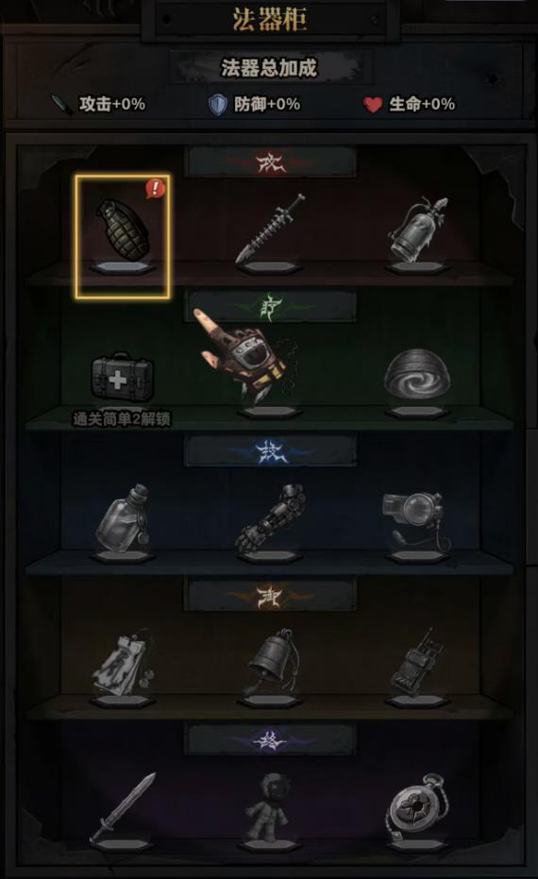Image resolution: width=538 pixels, height=879 pixels.
Task: Select the walkie-talkie radio artifact
Action: click(x=416, y=662)
